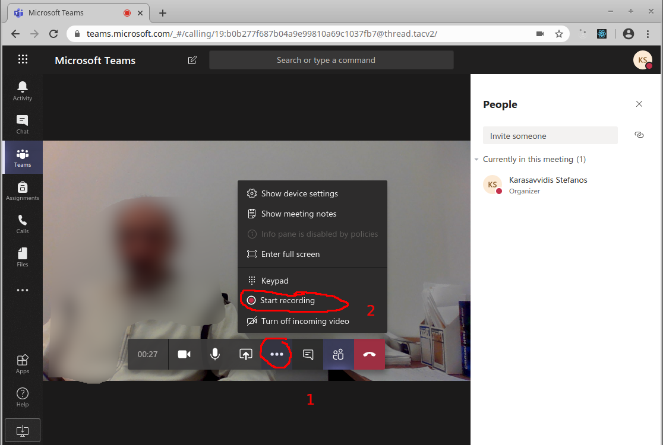
Task: Open the app launcher waffle grid
Action: [23, 59]
